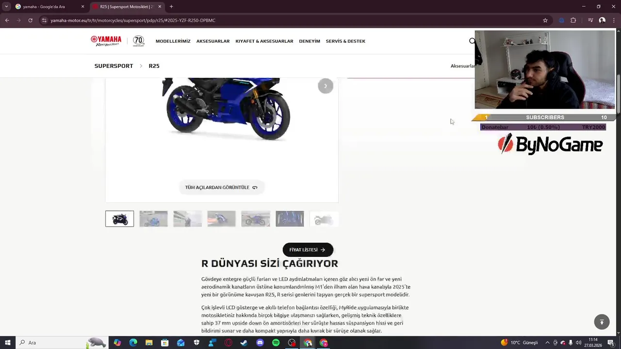Viewport: 621px width, 349px height.
Task: Open the notification center icon
Action: point(611,343)
